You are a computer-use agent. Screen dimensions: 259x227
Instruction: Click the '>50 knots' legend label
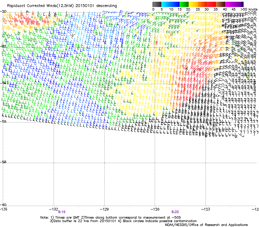pos(249,9)
